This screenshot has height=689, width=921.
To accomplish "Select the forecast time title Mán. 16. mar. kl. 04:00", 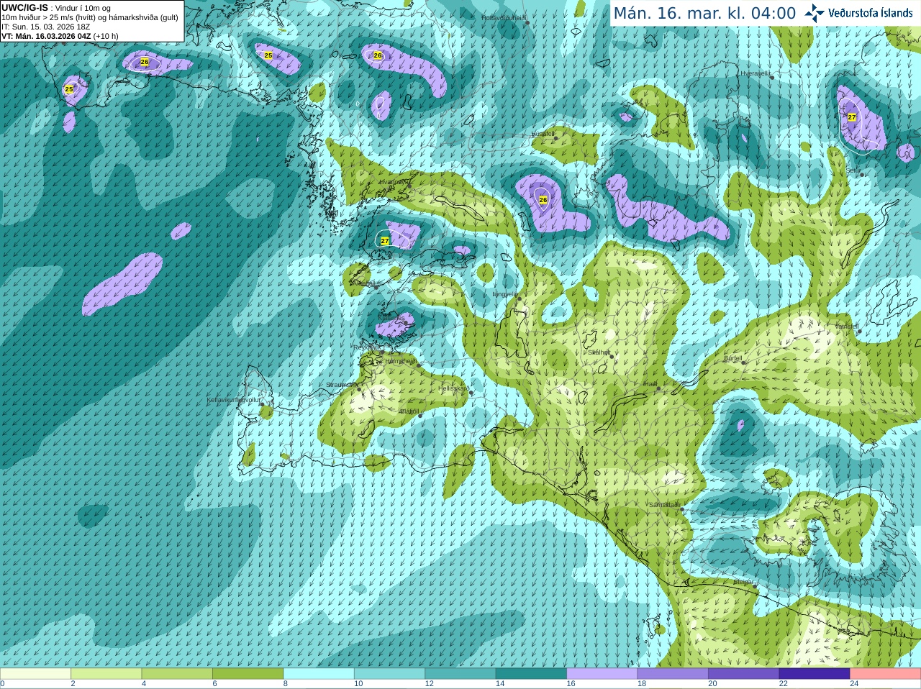I will 704,14.
